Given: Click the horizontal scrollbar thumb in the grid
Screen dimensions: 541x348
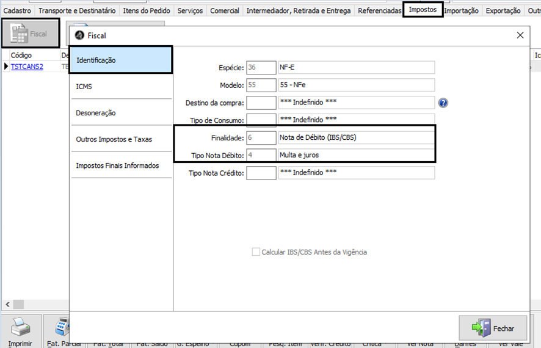Looking at the screenshot, I should (x=18, y=304).
